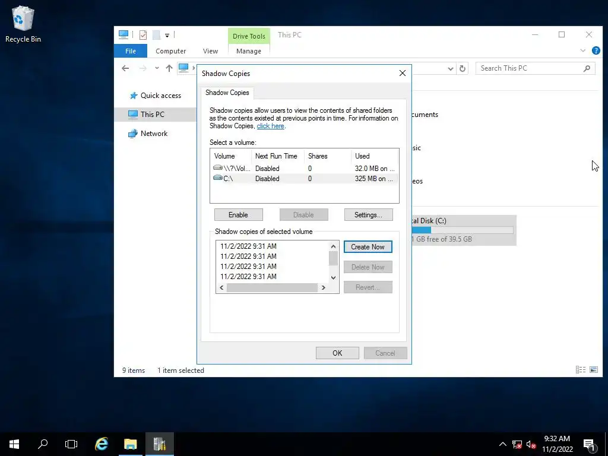The image size is (608, 456).
Task: Select the C:\ volume row
Action: pos(305,178)
